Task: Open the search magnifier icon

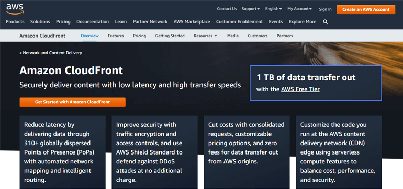Action: 326,22
